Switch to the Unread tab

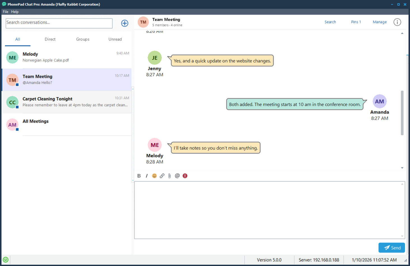tap(115, 39)
